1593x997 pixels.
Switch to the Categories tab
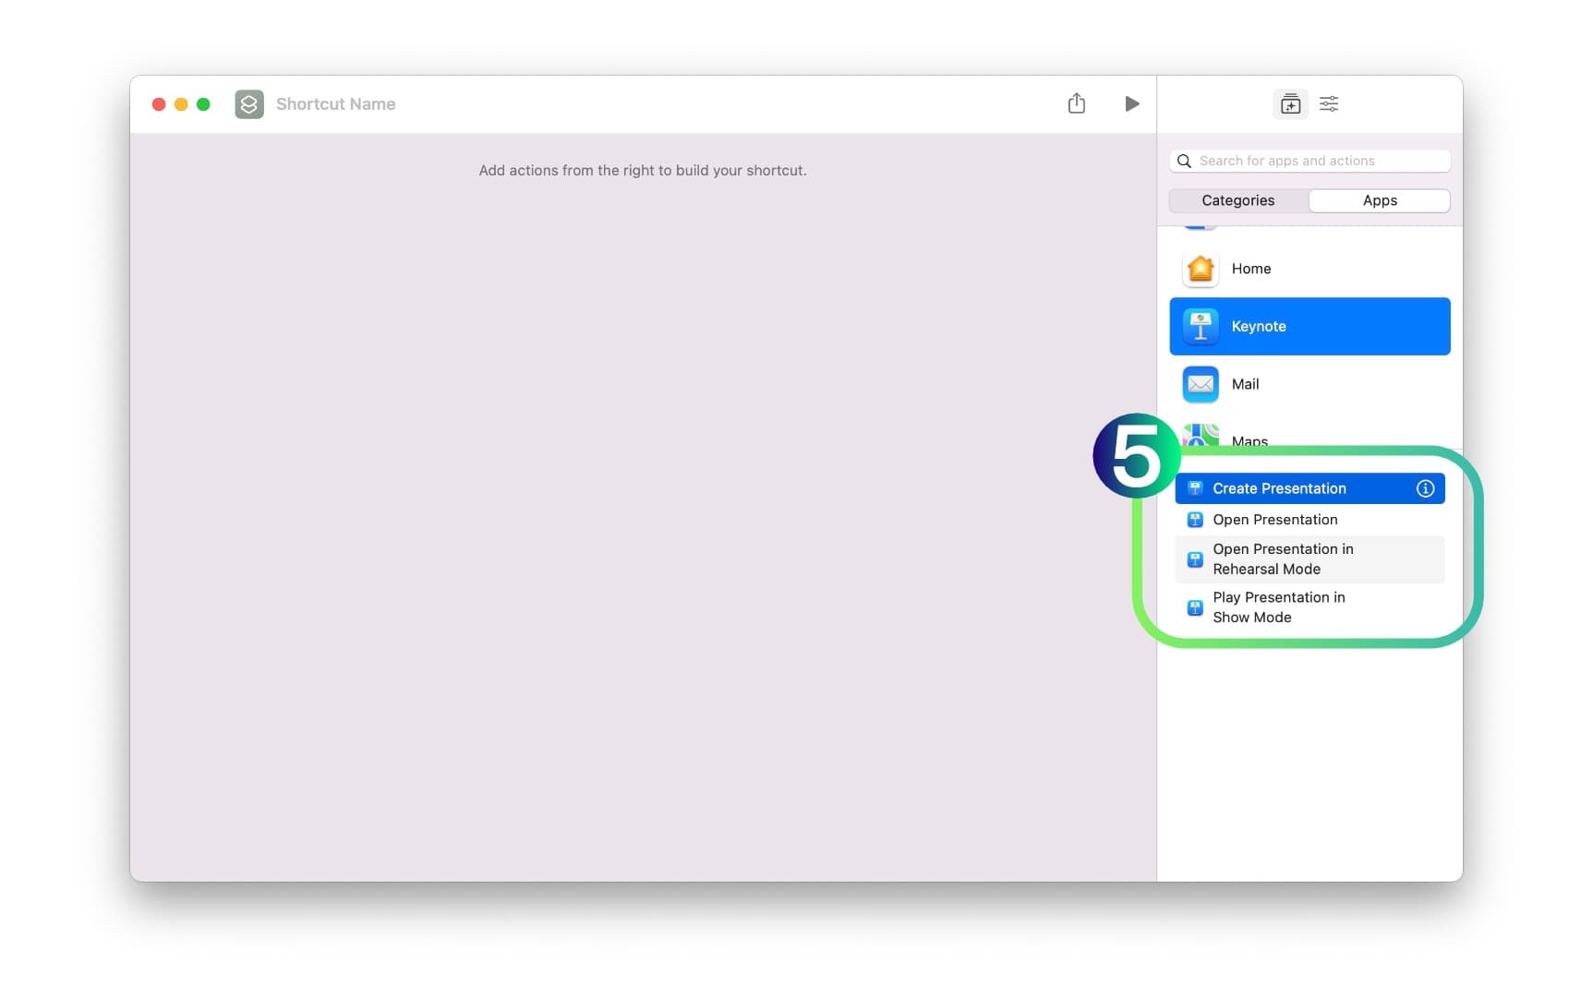click(x=1237, y=200)
